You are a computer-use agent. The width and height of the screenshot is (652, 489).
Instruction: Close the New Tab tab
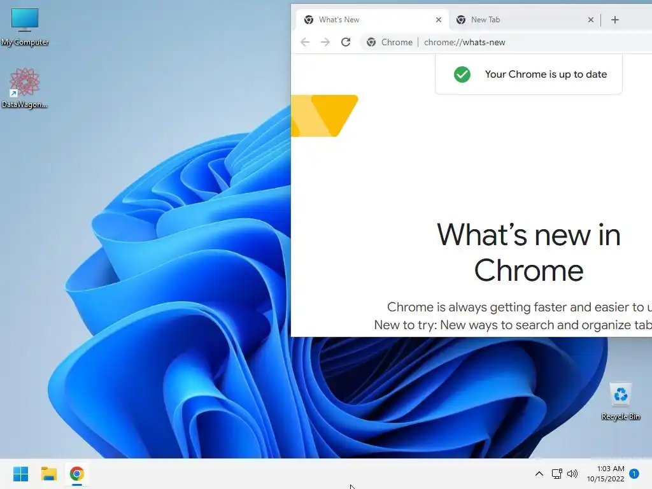pyautogui.click(x=590, y=20)
